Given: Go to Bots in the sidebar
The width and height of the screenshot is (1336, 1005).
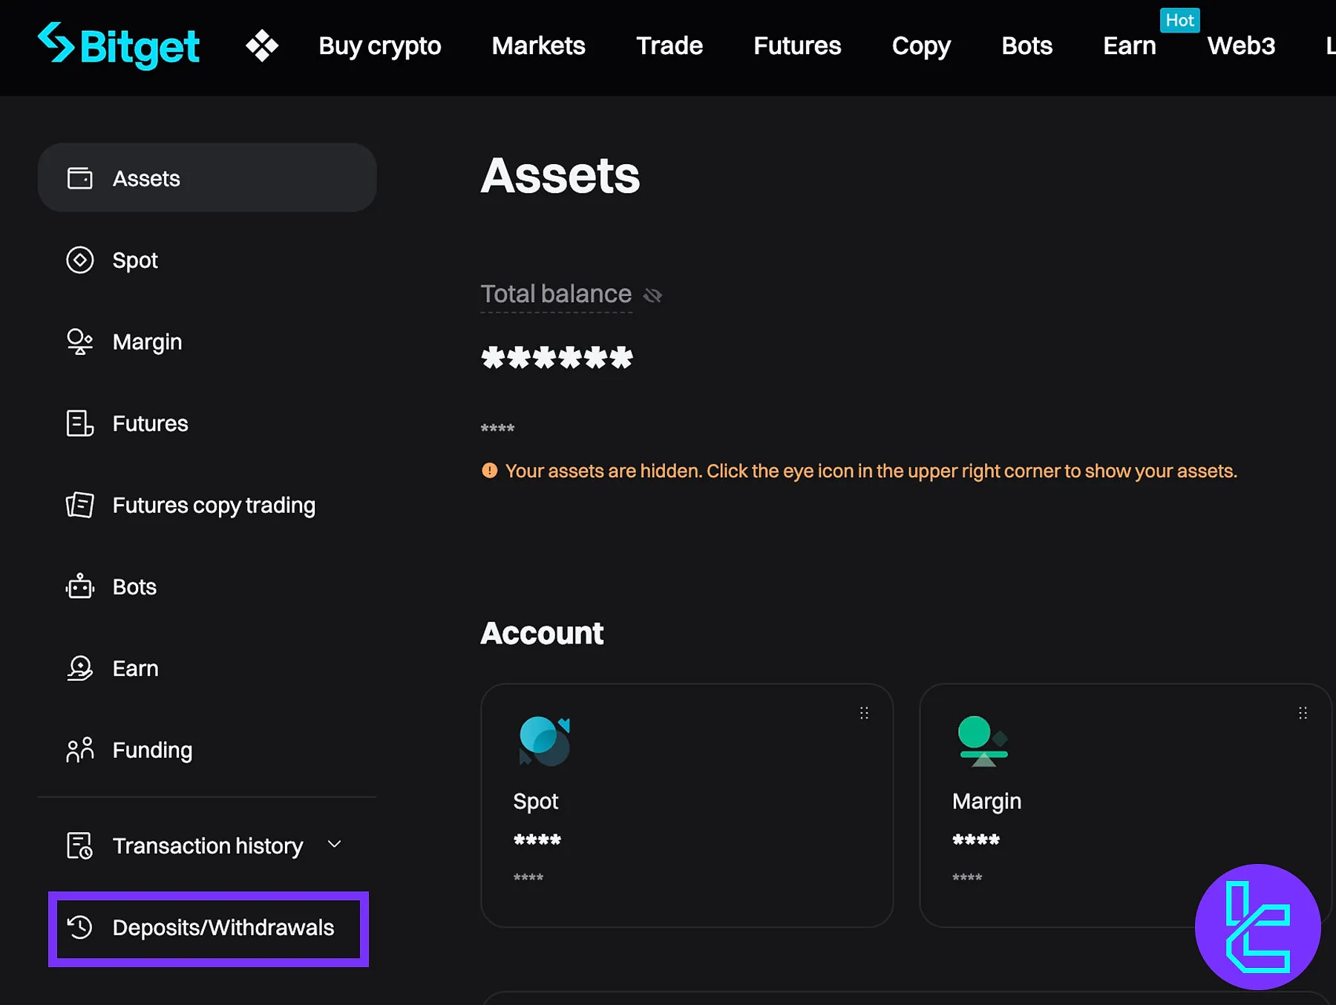Looking at the screenshot, I should click(x=134, y=586).
